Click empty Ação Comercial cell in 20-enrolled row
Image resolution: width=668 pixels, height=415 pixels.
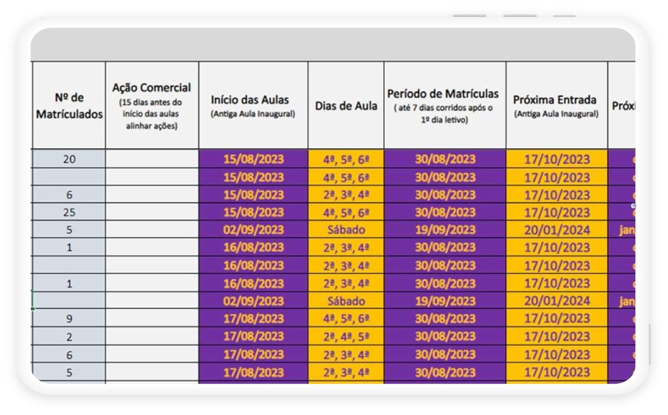(152, 159)
